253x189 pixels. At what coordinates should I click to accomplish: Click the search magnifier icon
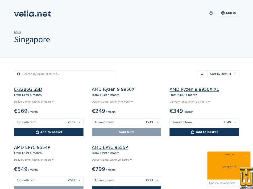[x=19, y=74]
